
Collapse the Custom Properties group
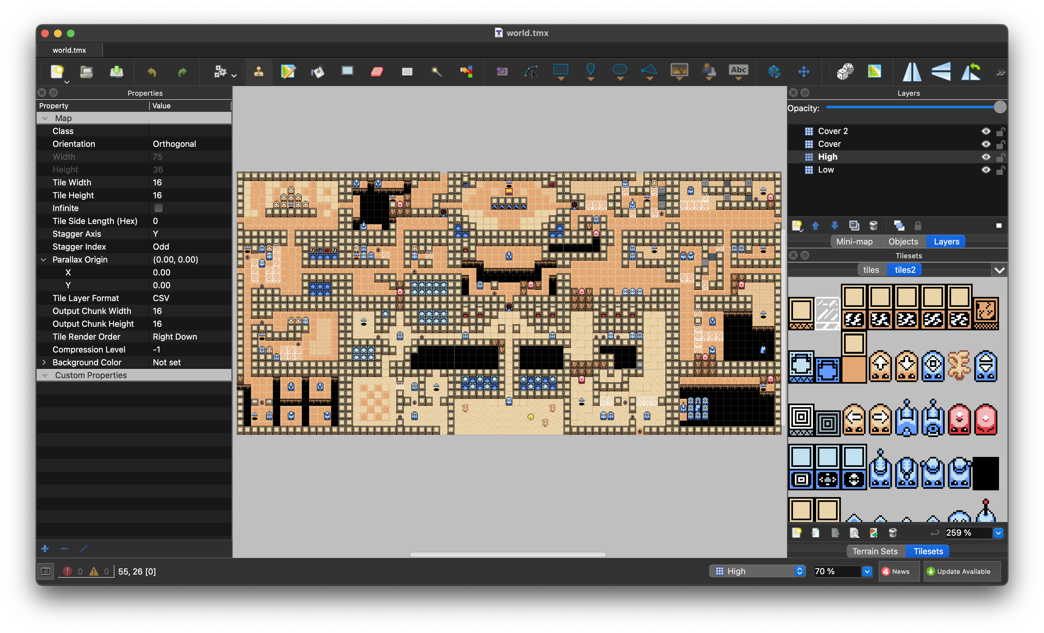45,375
